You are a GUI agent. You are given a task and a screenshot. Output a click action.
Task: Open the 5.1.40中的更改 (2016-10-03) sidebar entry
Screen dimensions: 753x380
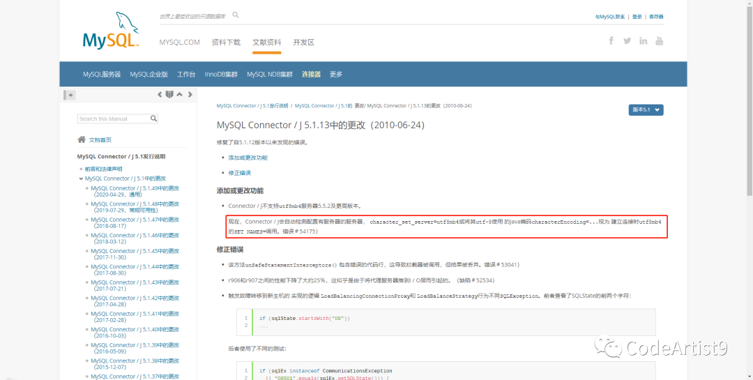(135, 333)
